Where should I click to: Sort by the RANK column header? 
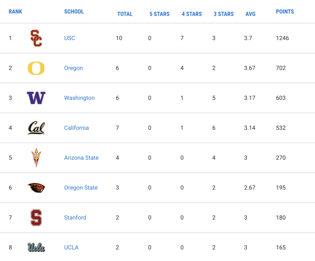tap(15, 11)
